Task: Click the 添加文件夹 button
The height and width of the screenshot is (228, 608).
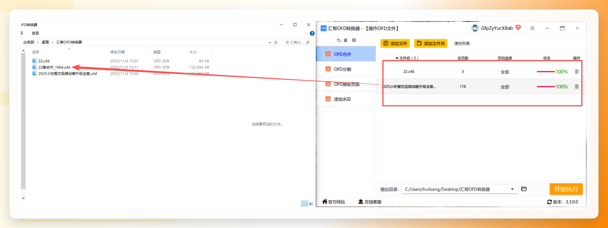Action: coord(430,43)
